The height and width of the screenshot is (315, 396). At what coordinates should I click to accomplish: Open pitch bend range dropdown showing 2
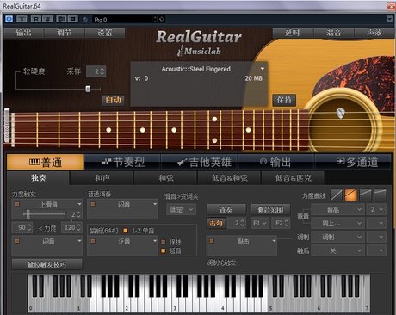click(x=376, y=209)
